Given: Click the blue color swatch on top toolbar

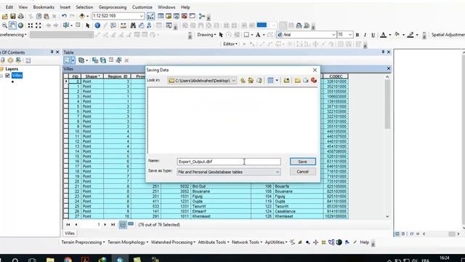Looking at the screenshot, I should (x=262, y=25).
